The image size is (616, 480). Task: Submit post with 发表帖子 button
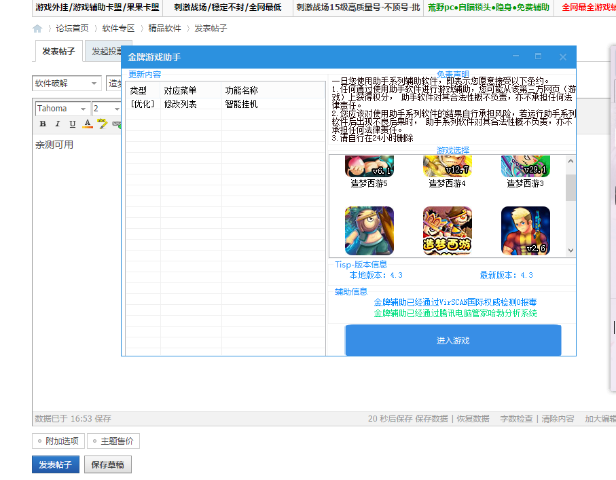coord(56,465)
